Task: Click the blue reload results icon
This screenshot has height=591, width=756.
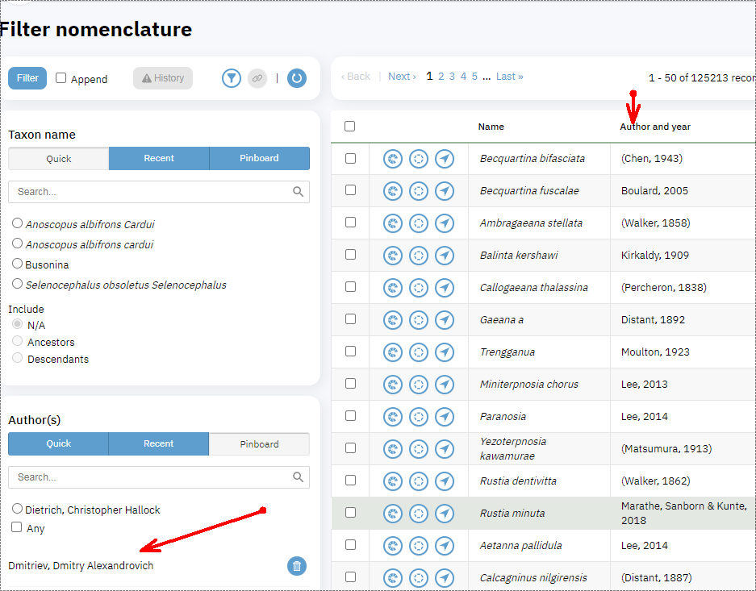Action: pyautogui.click(x=297, y=78)
